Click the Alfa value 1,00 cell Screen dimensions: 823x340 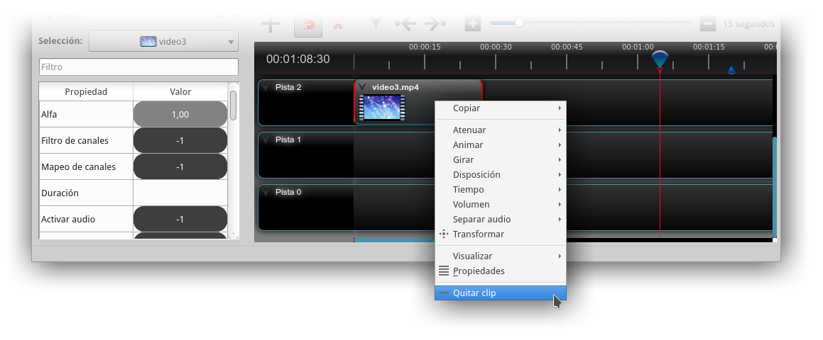(x=180, y=114)
